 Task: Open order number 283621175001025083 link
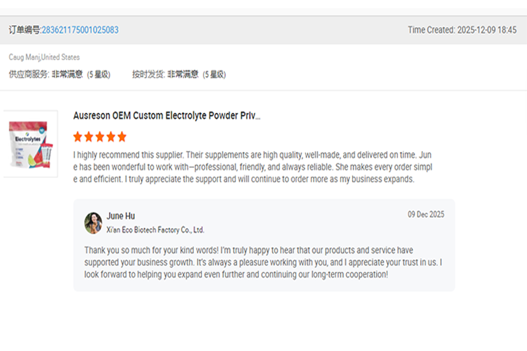pyautogui.click(x=80, y=30)
